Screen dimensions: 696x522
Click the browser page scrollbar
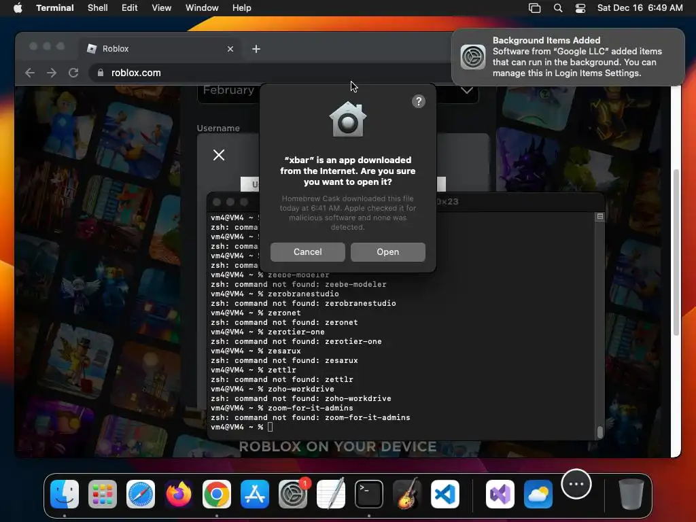point(676,252)
